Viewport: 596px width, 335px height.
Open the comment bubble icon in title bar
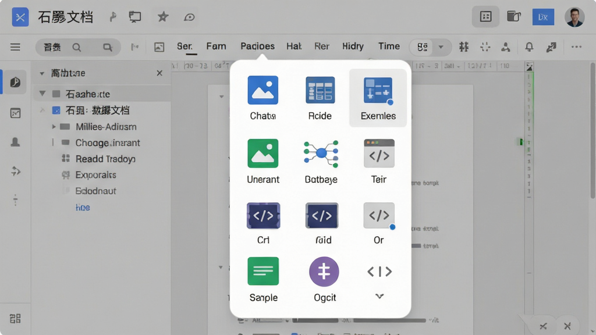[x=189, y=17]
